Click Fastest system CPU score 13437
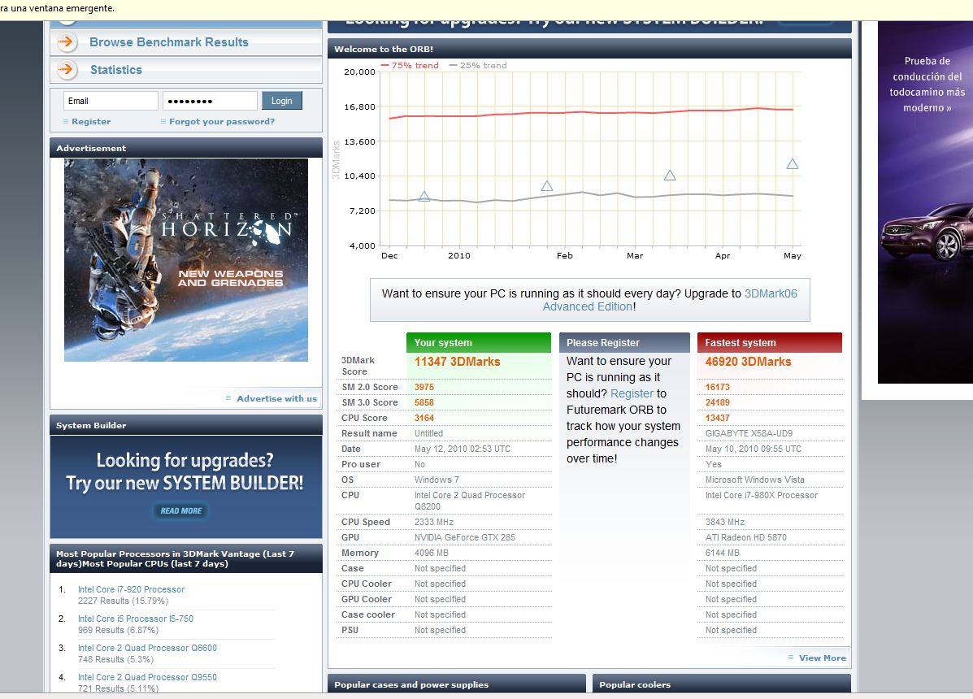The image size is (973, 699). click(x=717, y=418)
